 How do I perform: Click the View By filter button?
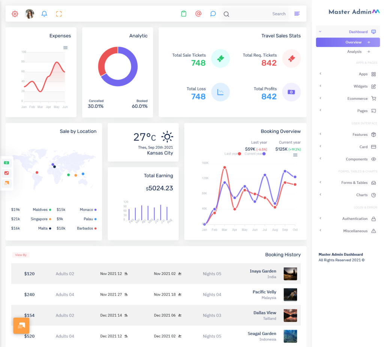[x=21, y=255]
